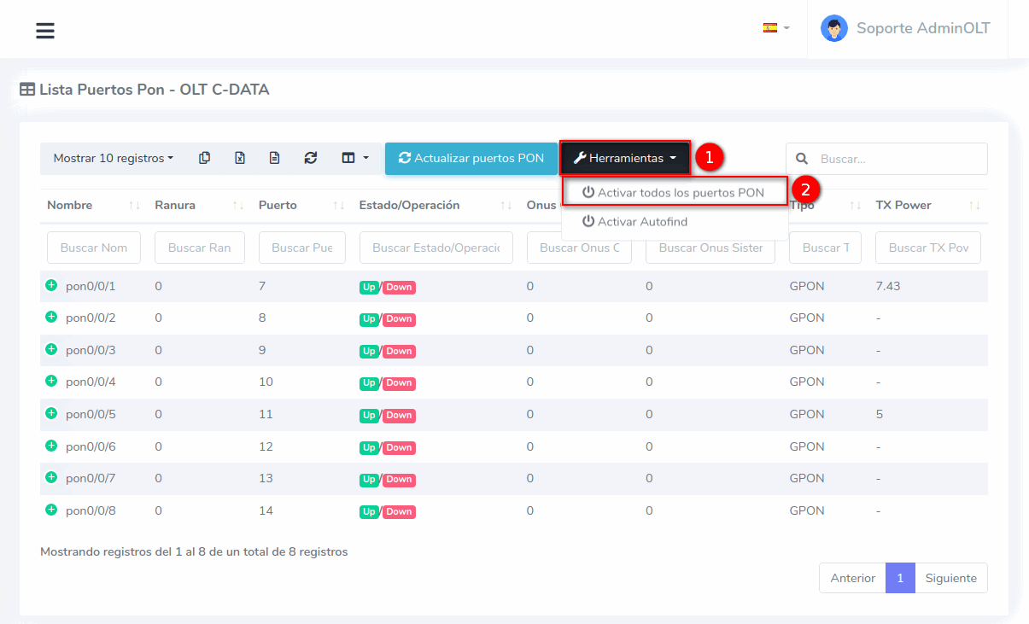
Task: Open the Spanish flag language selector
Action: (775, 28)
